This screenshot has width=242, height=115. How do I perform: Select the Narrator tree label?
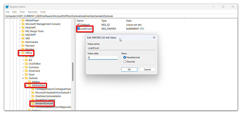[30, 46]
